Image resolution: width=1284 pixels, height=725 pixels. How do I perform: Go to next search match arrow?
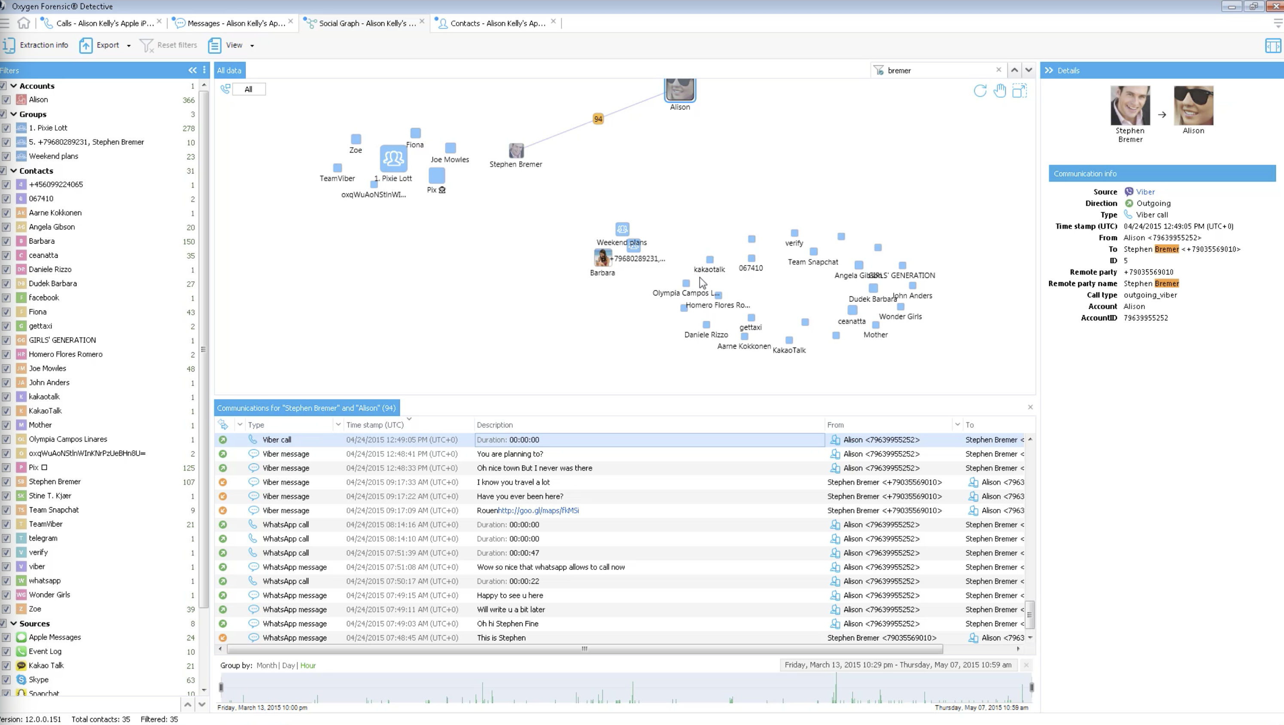(x=1028, y=70)
